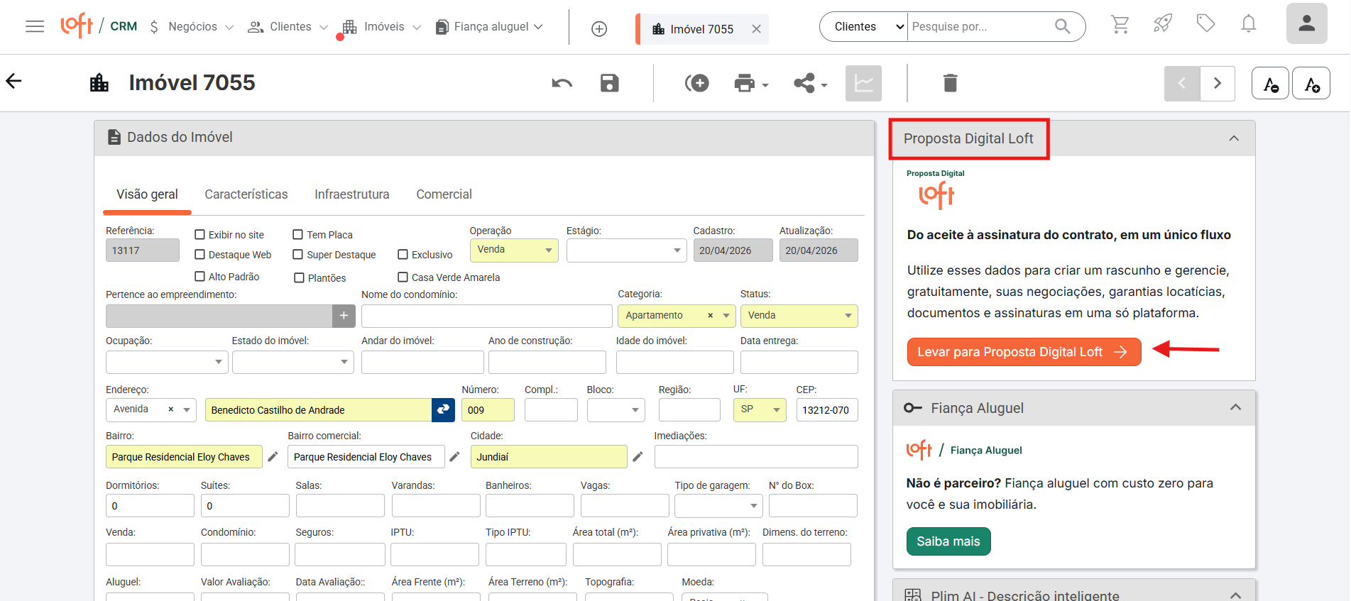This screenshot has width=1351, height=601.
Task: Expand the UF dropdown showing SP
Action: [x=759, y=409]
